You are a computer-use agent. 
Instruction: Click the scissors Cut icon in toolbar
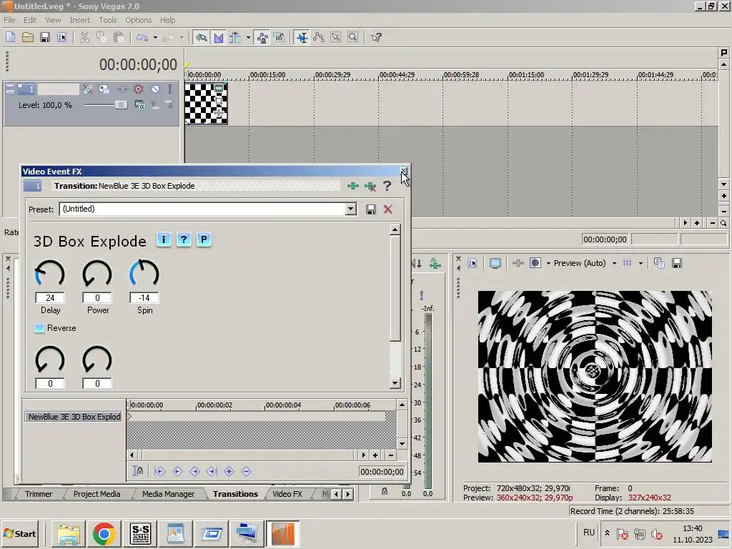84,37
